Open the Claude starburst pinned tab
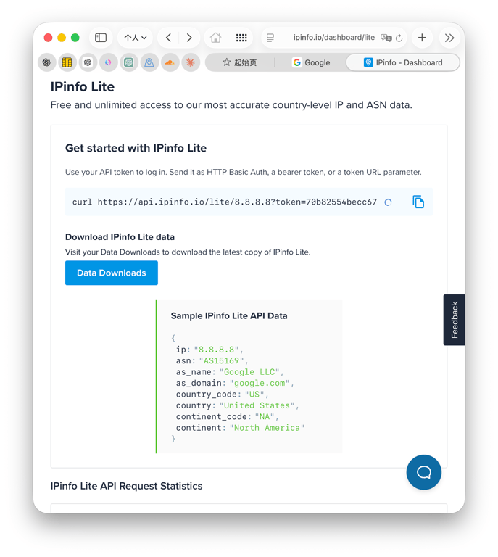This screenshot has width=498, height=557. [x=191, y=62]
